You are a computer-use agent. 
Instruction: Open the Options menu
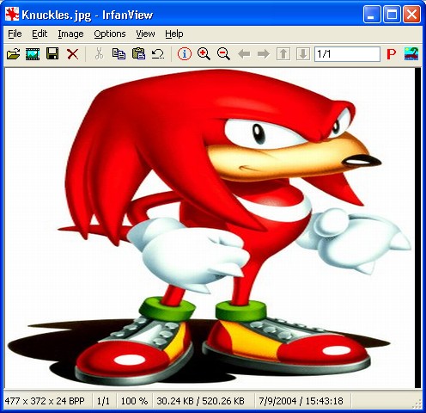click(x=110, y=34)
